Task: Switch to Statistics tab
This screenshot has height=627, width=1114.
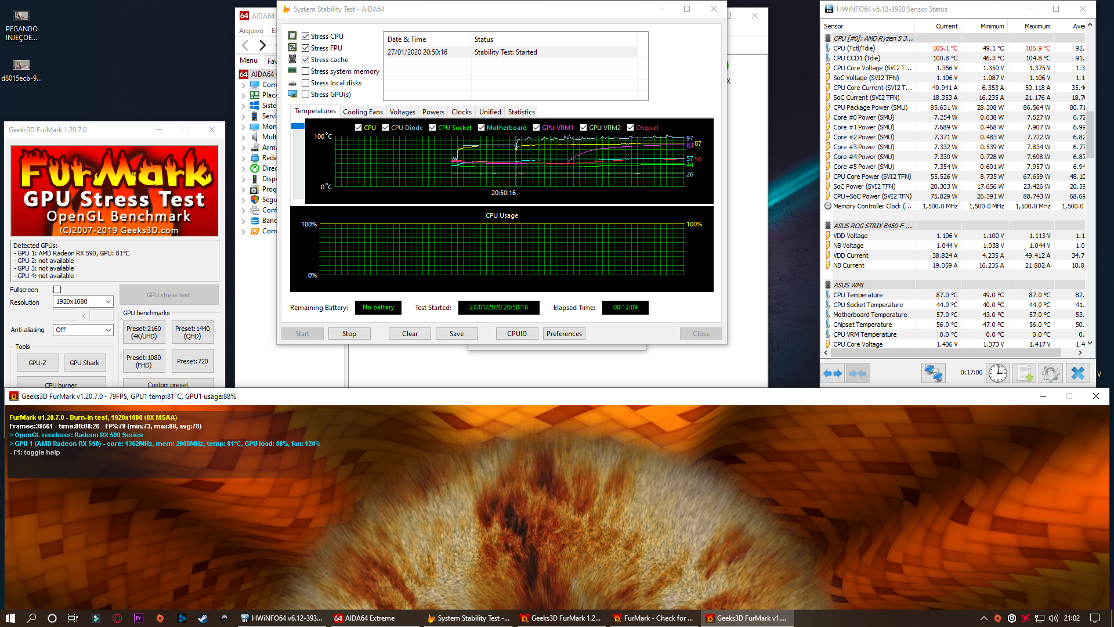Action: (521, 112)
